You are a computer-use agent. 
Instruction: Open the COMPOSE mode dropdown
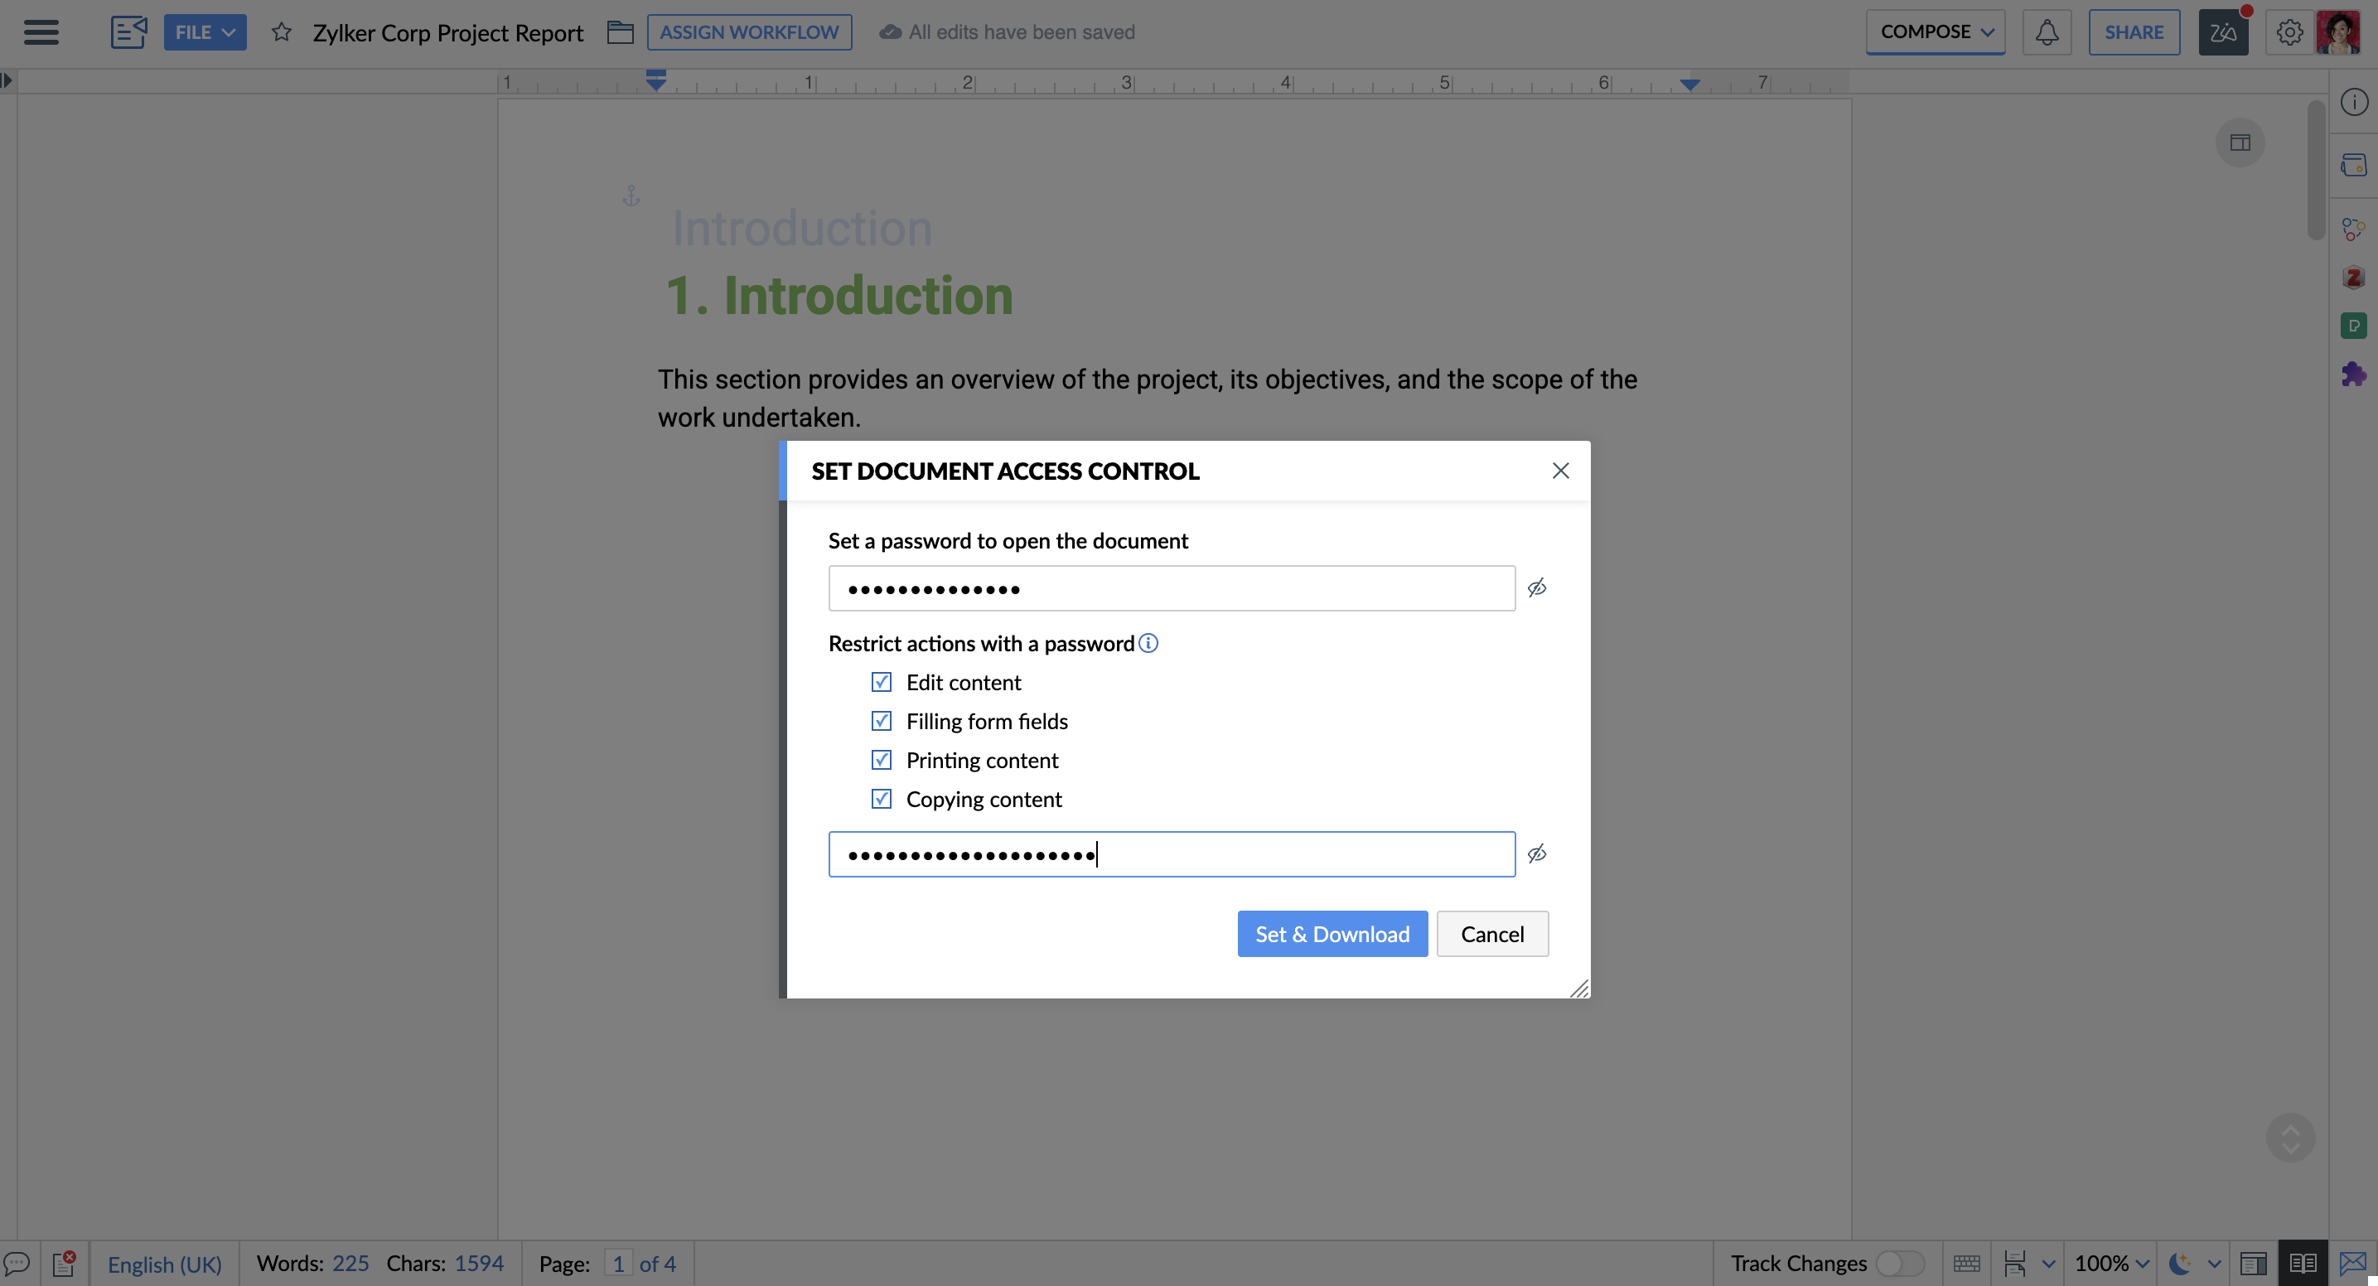point(1935,32)
